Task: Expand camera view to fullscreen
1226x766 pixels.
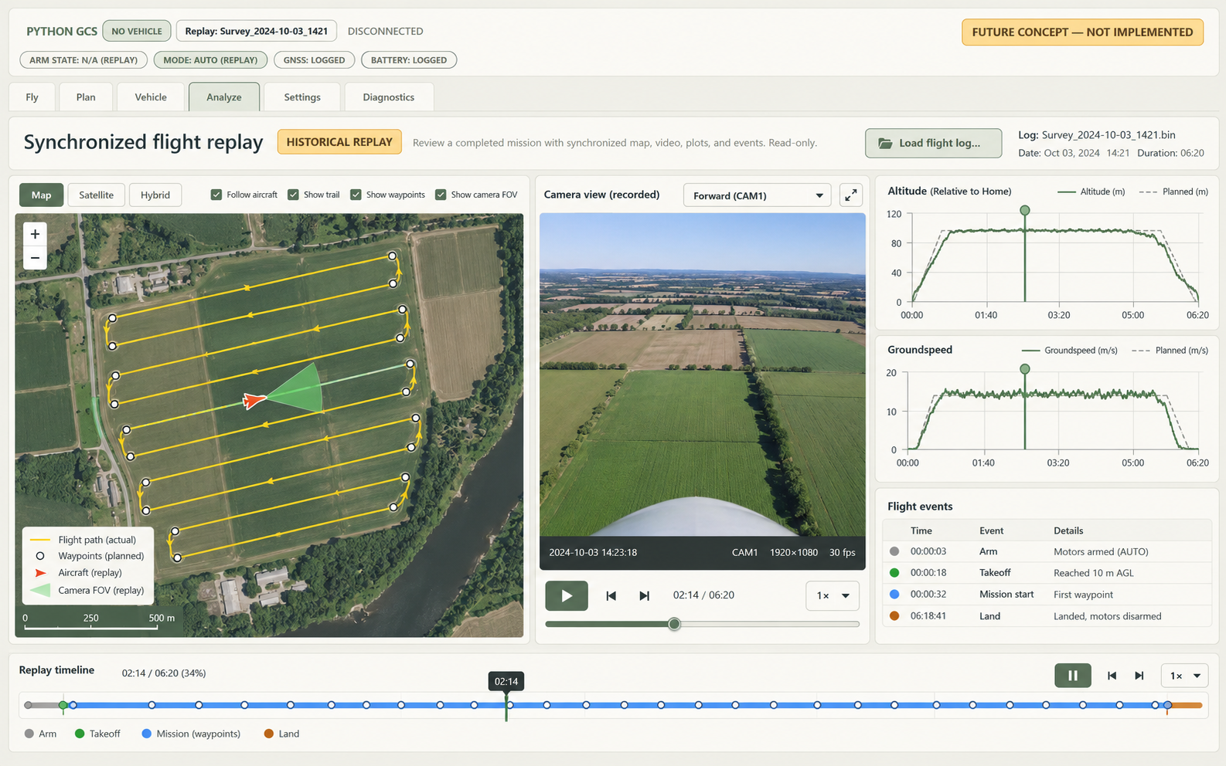Action: pyautogui.click(x=851, y=195)
